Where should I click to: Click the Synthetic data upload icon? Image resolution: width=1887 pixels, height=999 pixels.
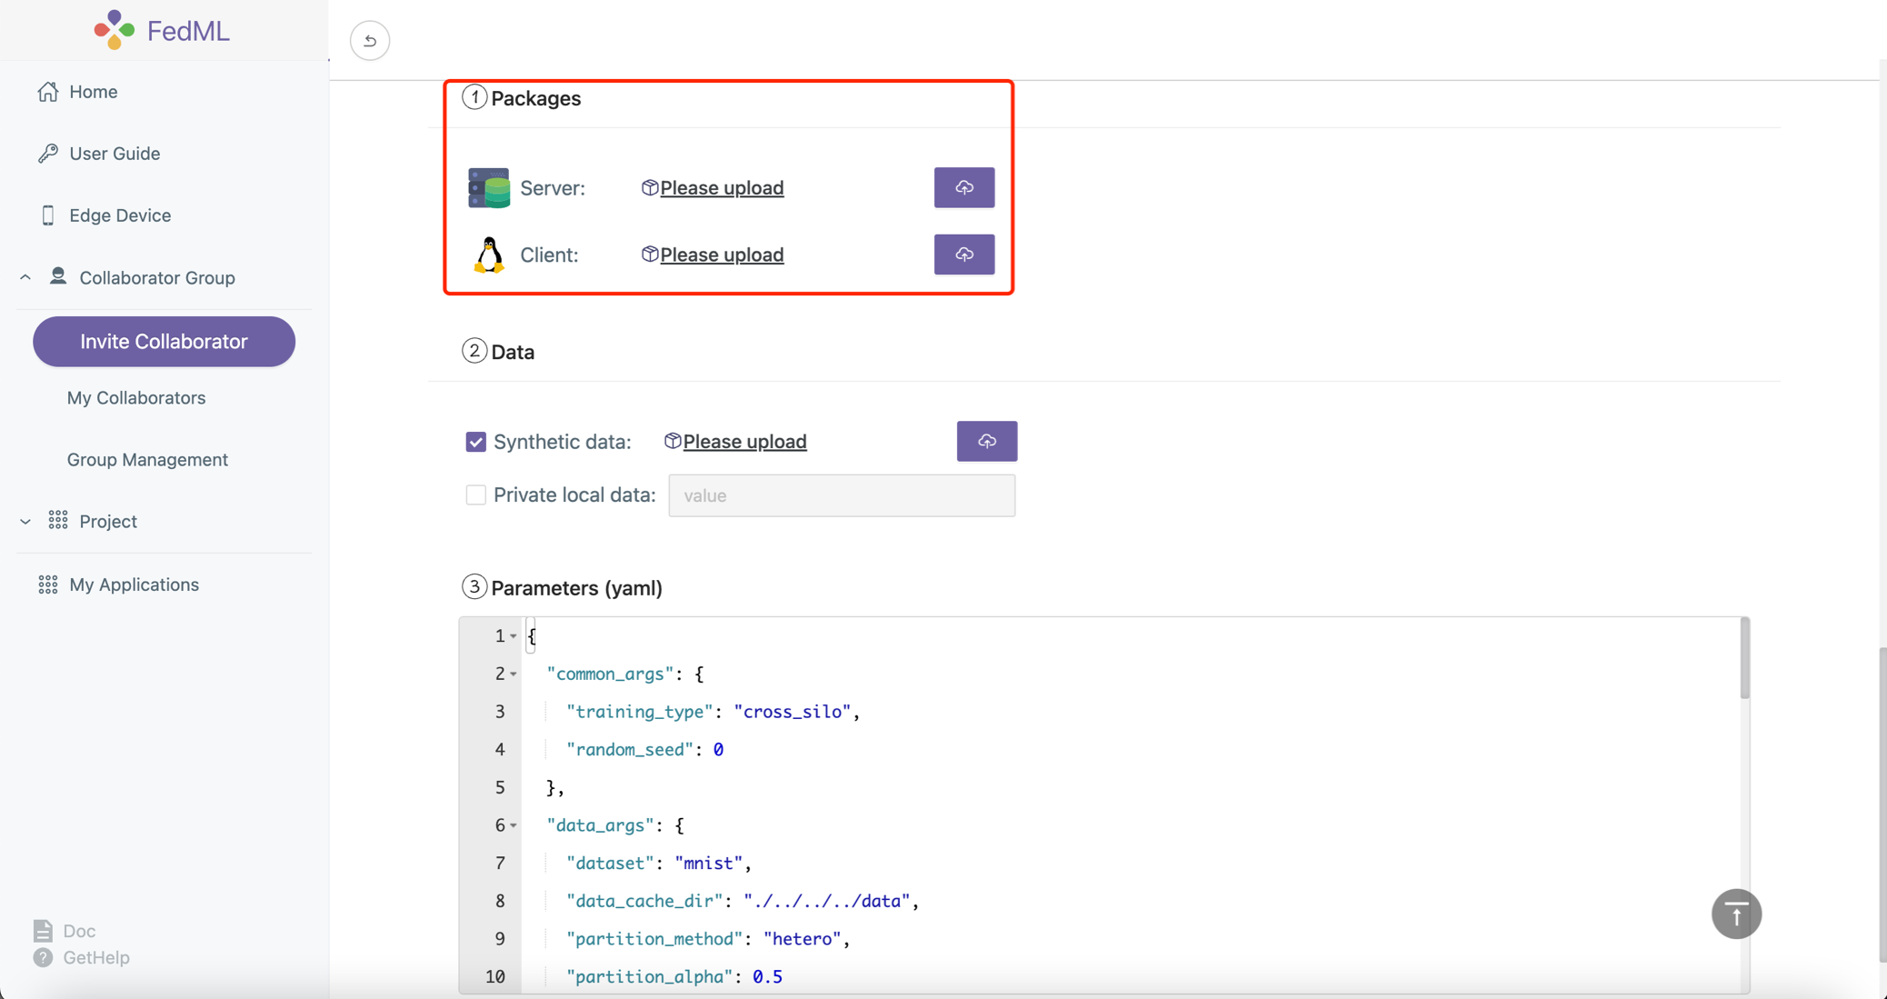click(x=987, y=441)
